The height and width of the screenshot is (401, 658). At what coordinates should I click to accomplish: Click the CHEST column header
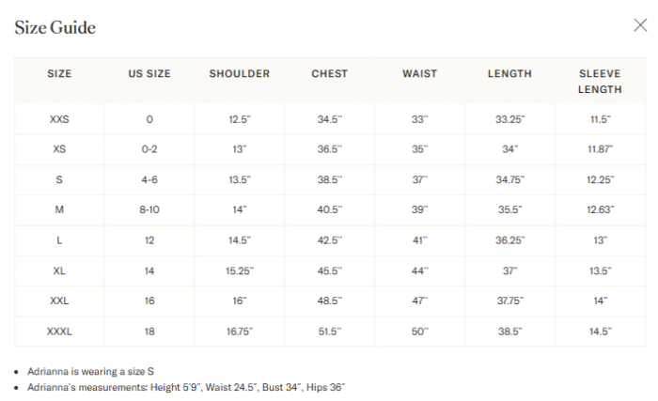coord(329,74)
